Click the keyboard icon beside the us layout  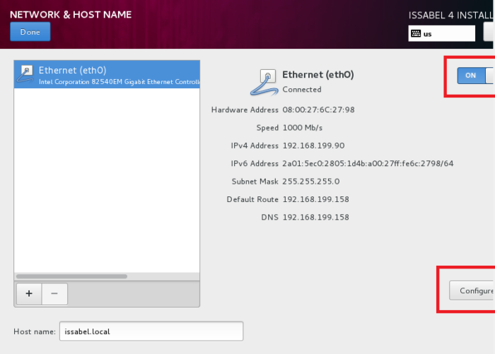coord(416,33)
